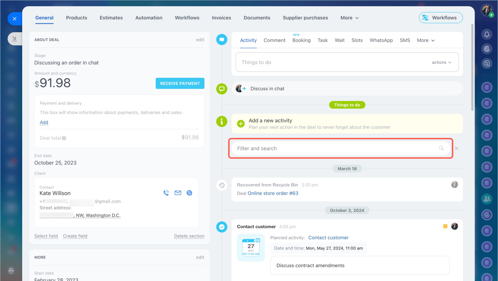The image size is (498, 281).
Task: Click the Delete section link
Action: pos(189,236)
